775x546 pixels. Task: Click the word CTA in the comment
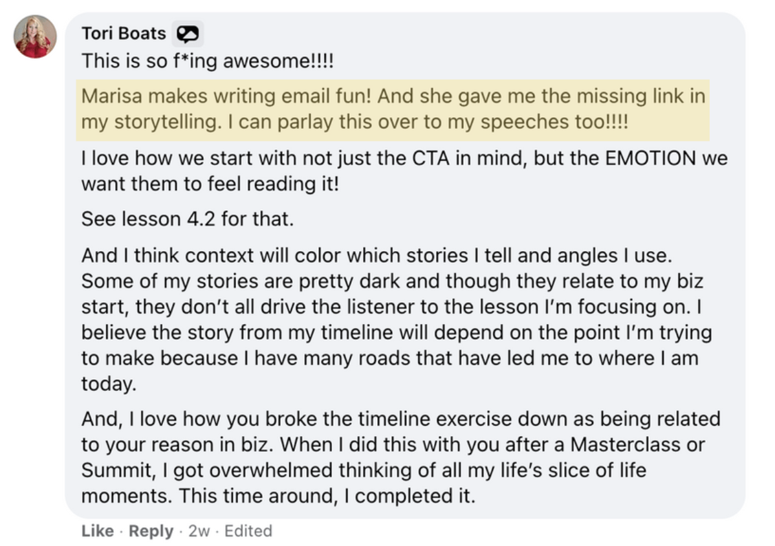(431, 158)
